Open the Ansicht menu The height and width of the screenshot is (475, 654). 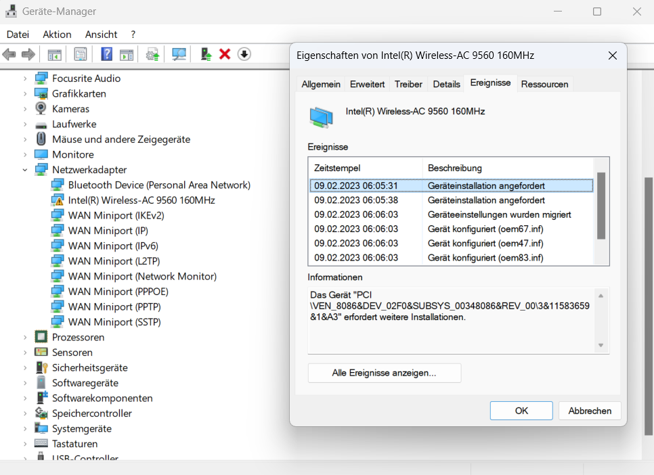pos(102,35)
